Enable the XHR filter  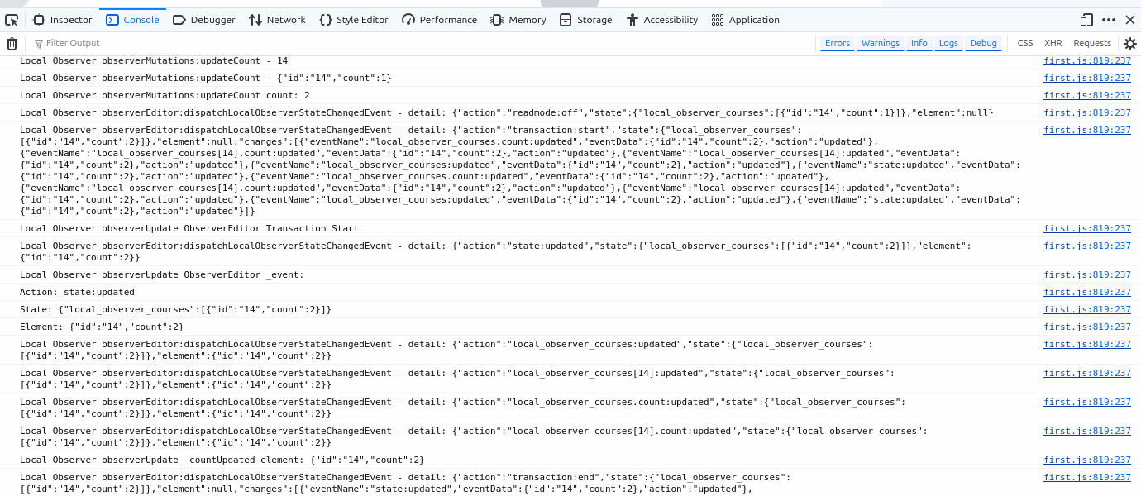click(x=1053, y=43)
